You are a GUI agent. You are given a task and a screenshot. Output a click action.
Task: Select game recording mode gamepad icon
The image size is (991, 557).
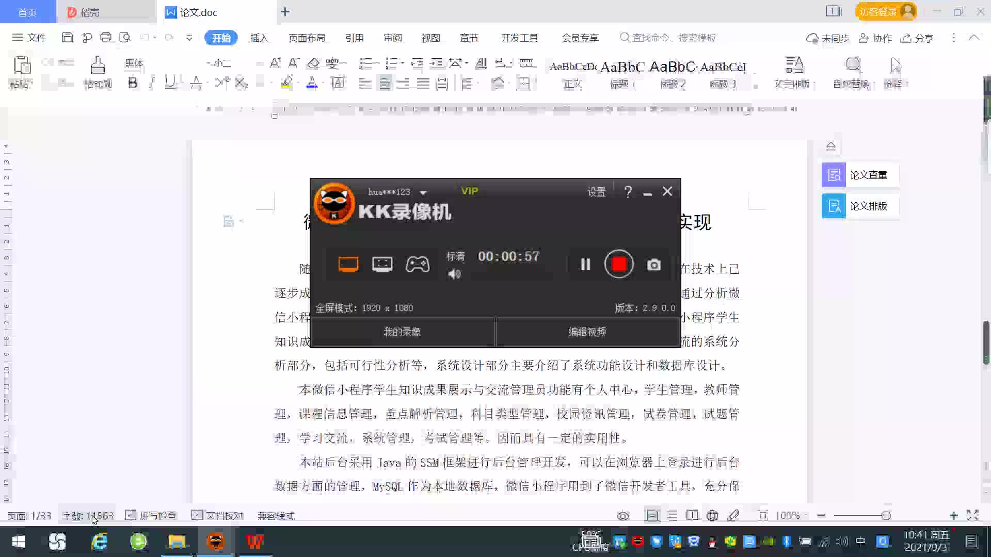click(417, 265)
